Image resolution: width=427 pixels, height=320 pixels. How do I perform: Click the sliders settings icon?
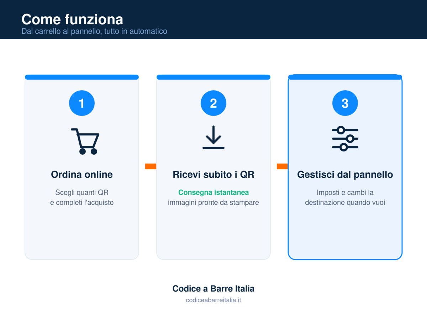[x=345, y=139]
